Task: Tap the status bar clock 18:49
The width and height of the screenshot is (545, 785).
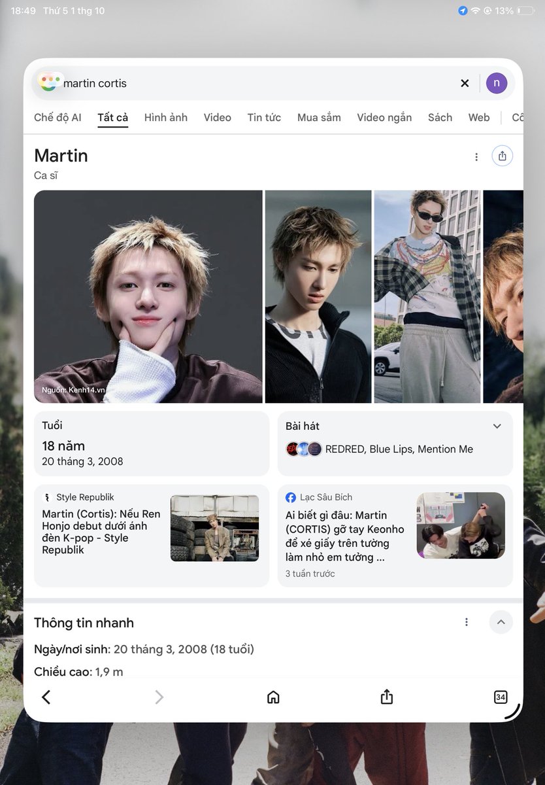Action: pyautogui.click(x=23, y=11)
